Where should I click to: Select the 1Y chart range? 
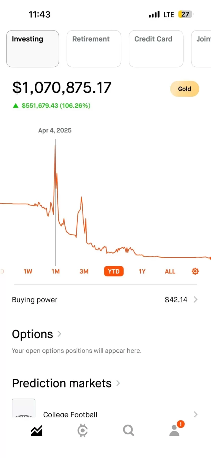142,271
